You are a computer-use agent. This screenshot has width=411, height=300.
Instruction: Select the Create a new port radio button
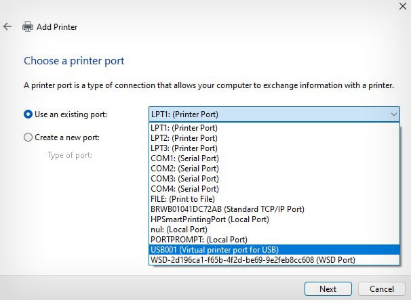[28, 137]
